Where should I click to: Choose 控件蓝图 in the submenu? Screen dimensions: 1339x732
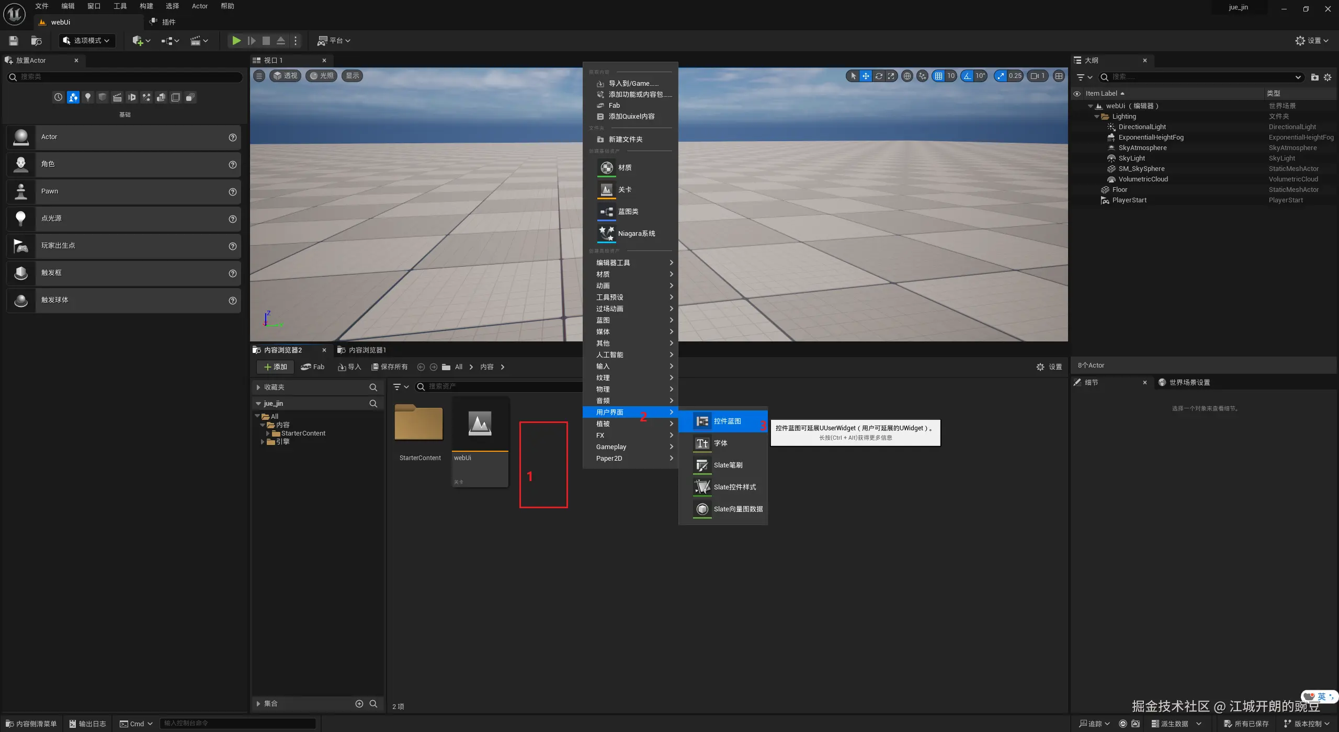coord(727,421)
